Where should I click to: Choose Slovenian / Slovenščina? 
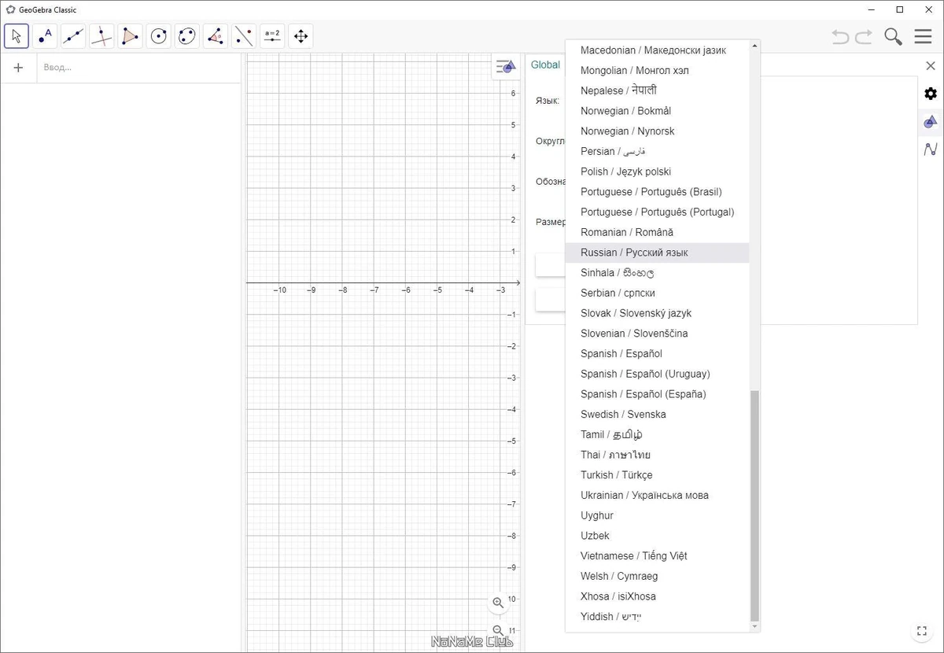pos(657,334)
